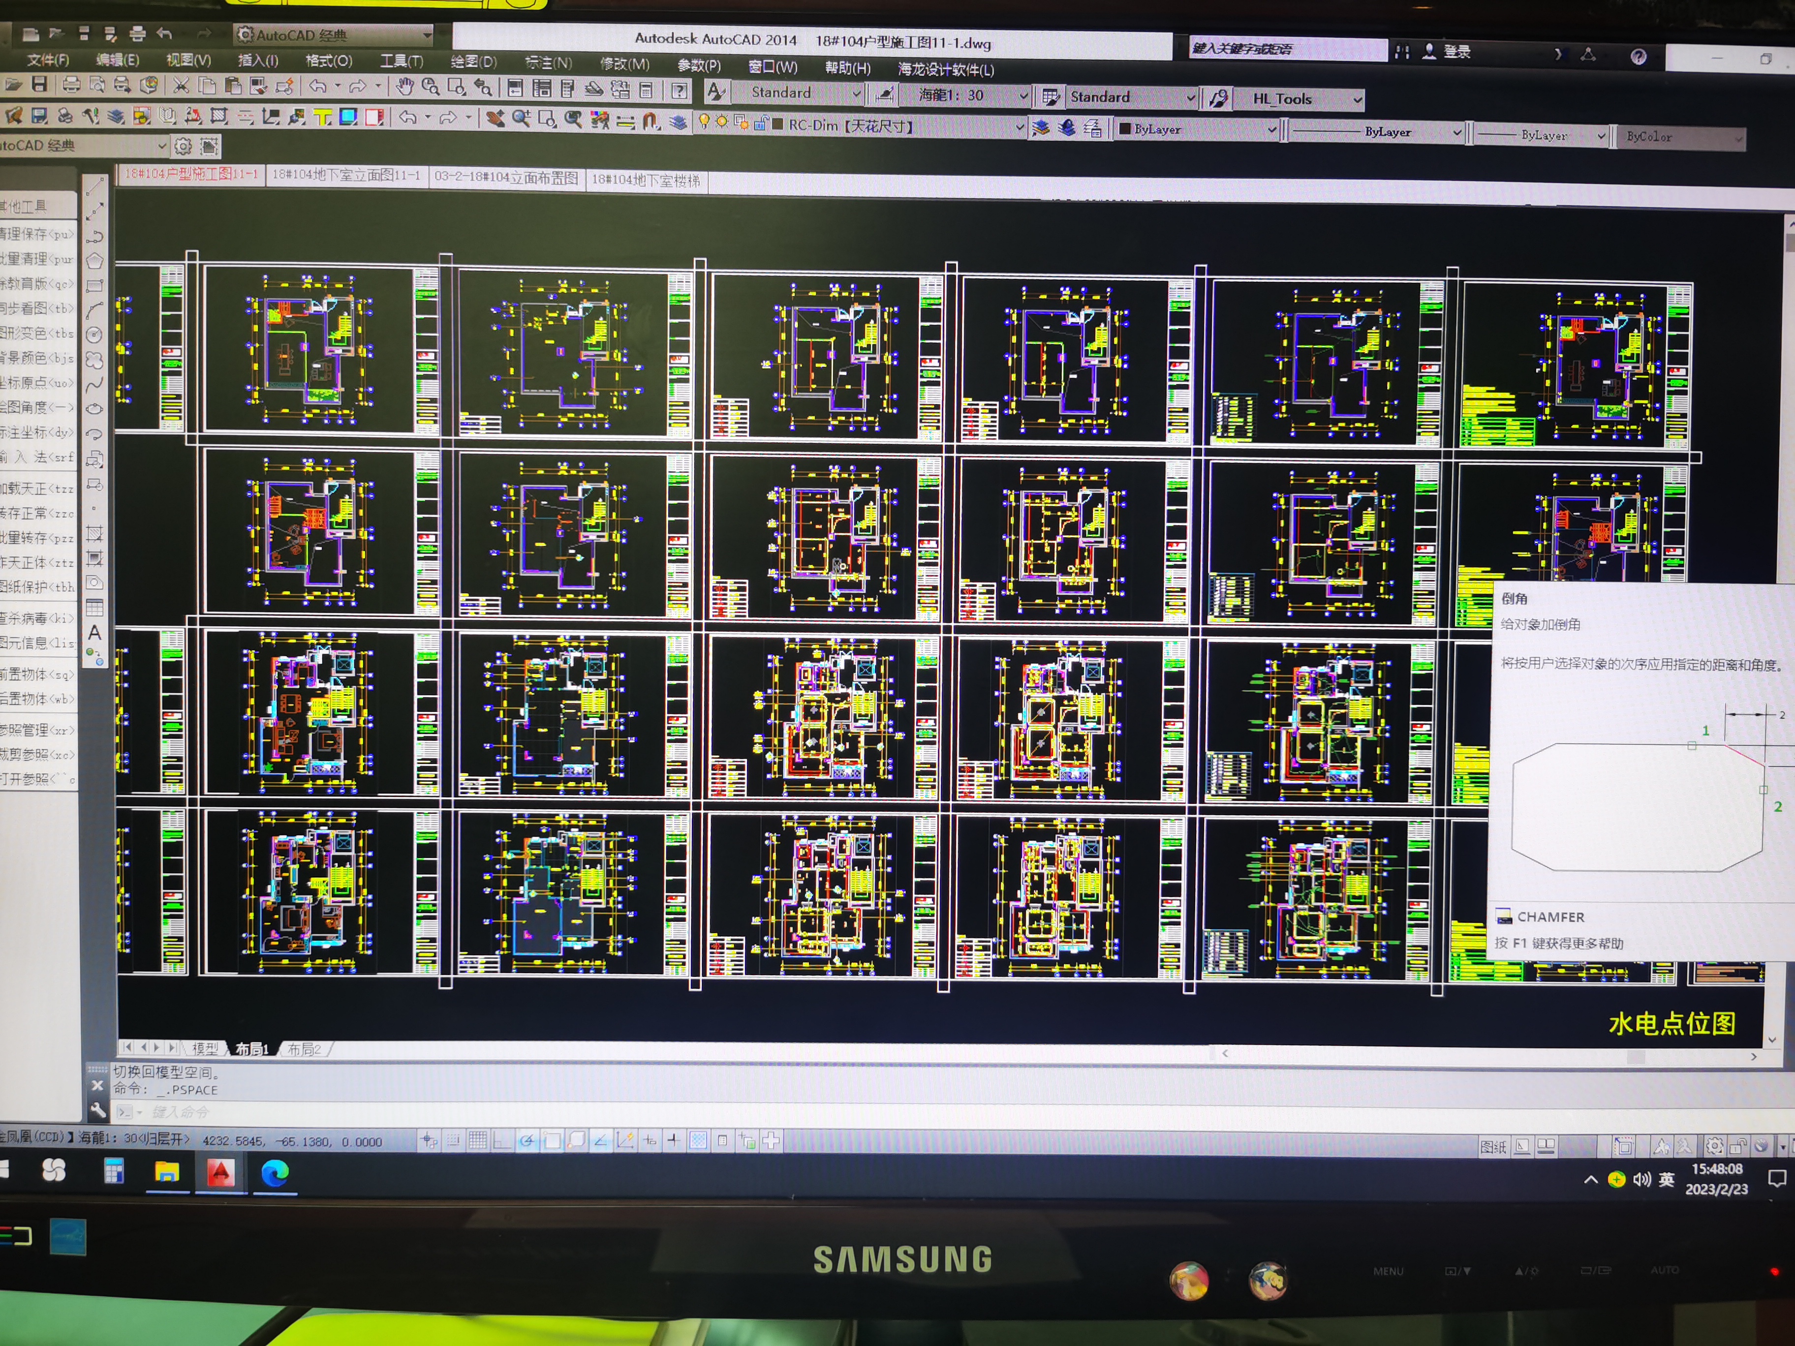Open the 标注(N) menu
1795x1346 pixels.
tap(549, 62)
